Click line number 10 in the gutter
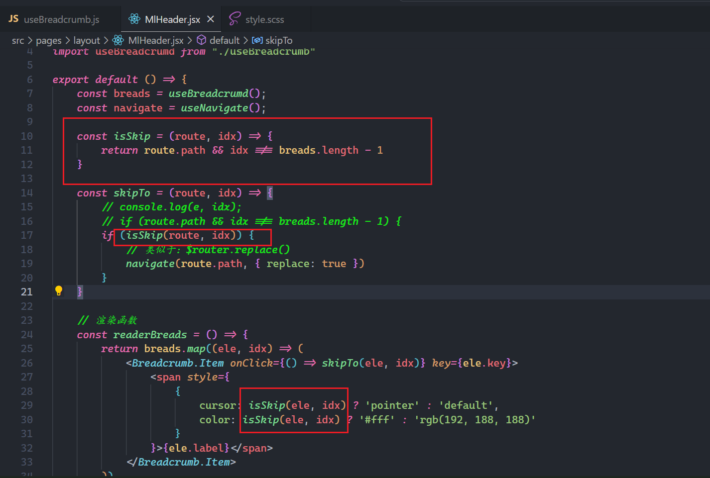The height and width of the screenshot is (478, 710). coord(27,136)
